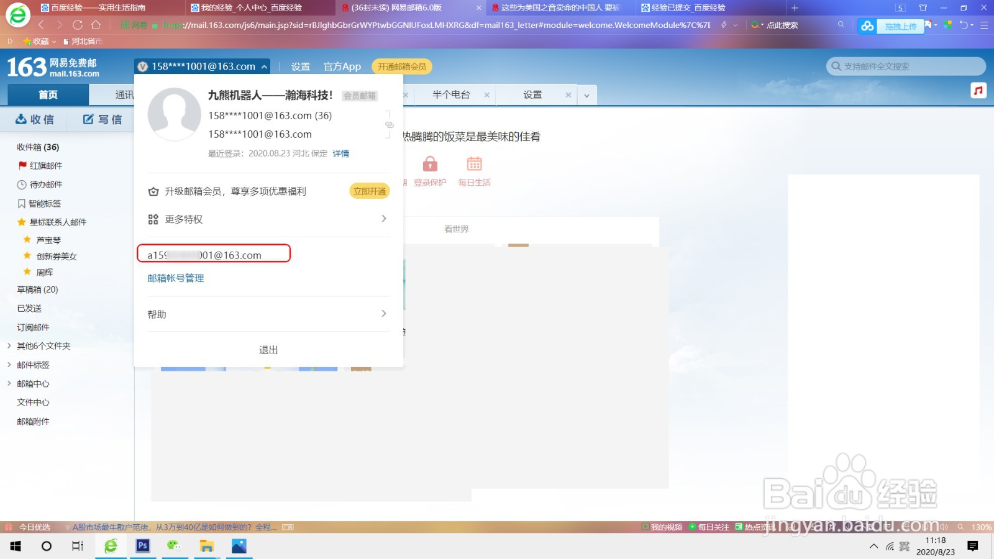Close the 半个电台 tab
Viewport: 994px width, 559px height.
486,95
